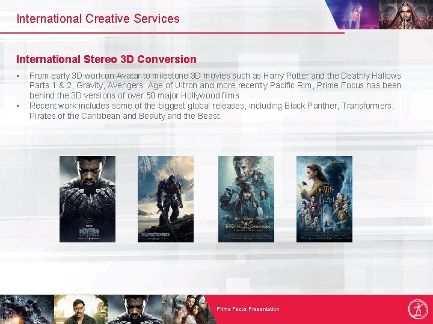The width and height of the screenshot is (433, 324).
Task: Click header image of blonde woman in purple
Action: point(355,14)
